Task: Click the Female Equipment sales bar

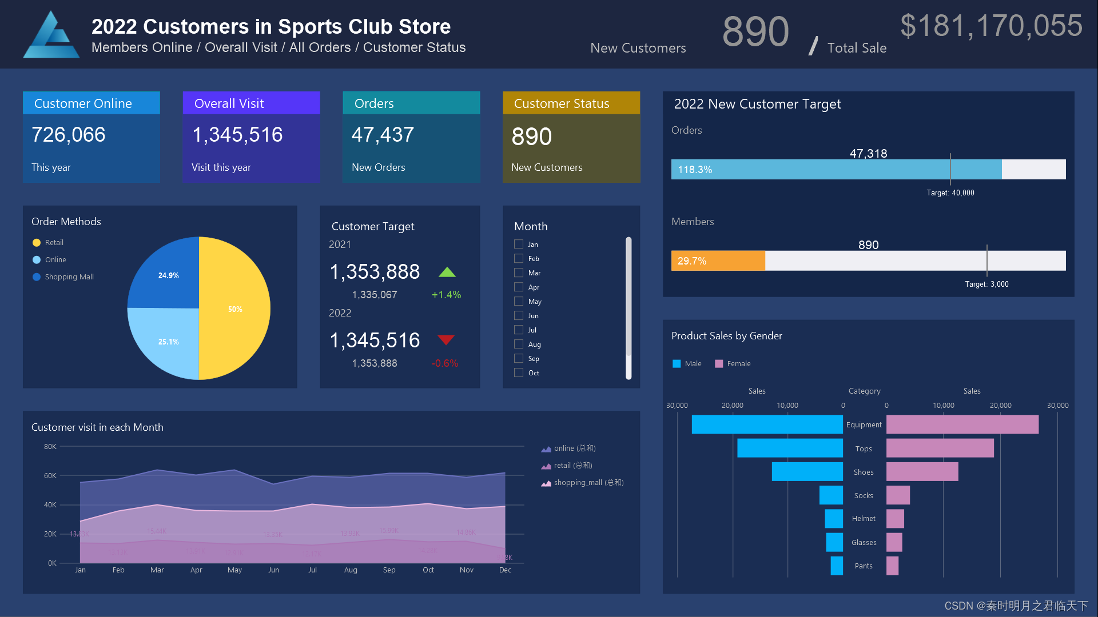Action: tap(962, 424)
